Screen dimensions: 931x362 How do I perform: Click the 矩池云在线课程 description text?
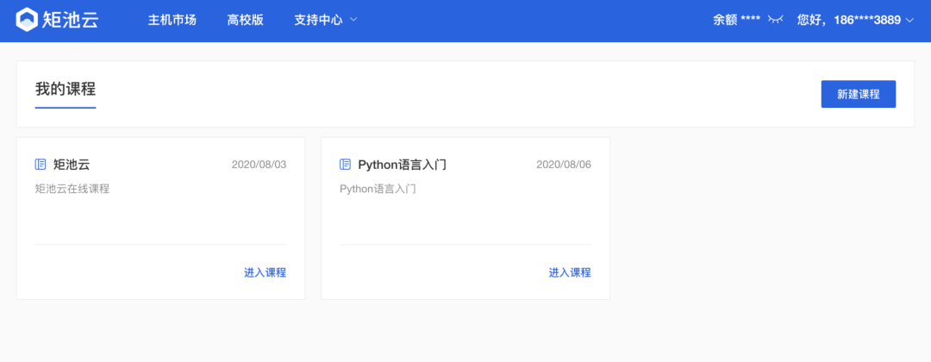tap(72, 190)
